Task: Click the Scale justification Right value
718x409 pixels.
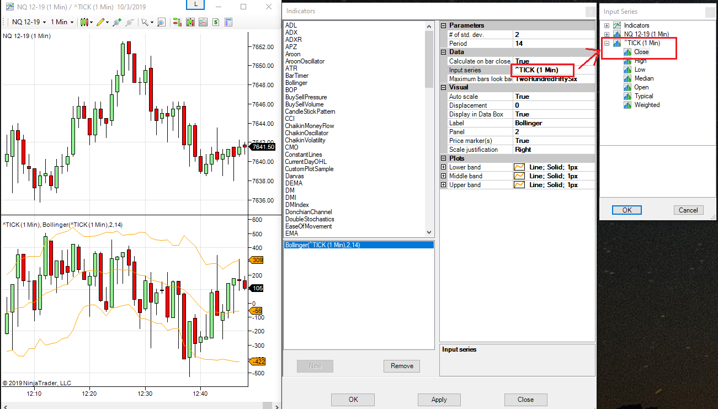Action: tap(554, 150)
